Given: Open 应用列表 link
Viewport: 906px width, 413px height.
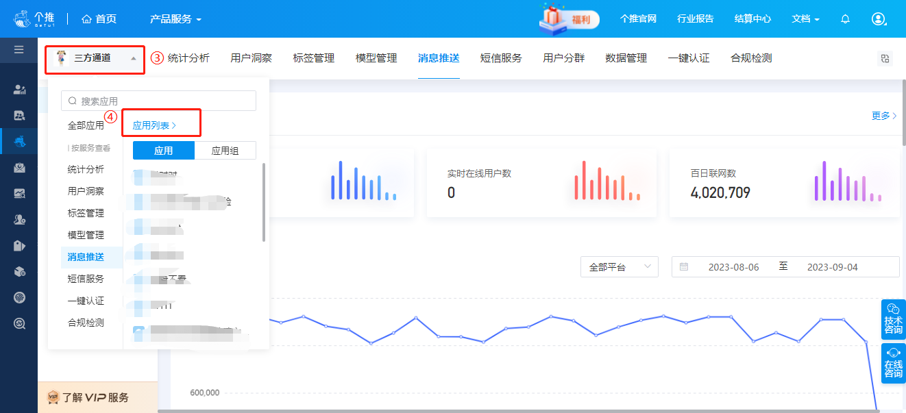Looking at the screenshot, I should 154,126.
